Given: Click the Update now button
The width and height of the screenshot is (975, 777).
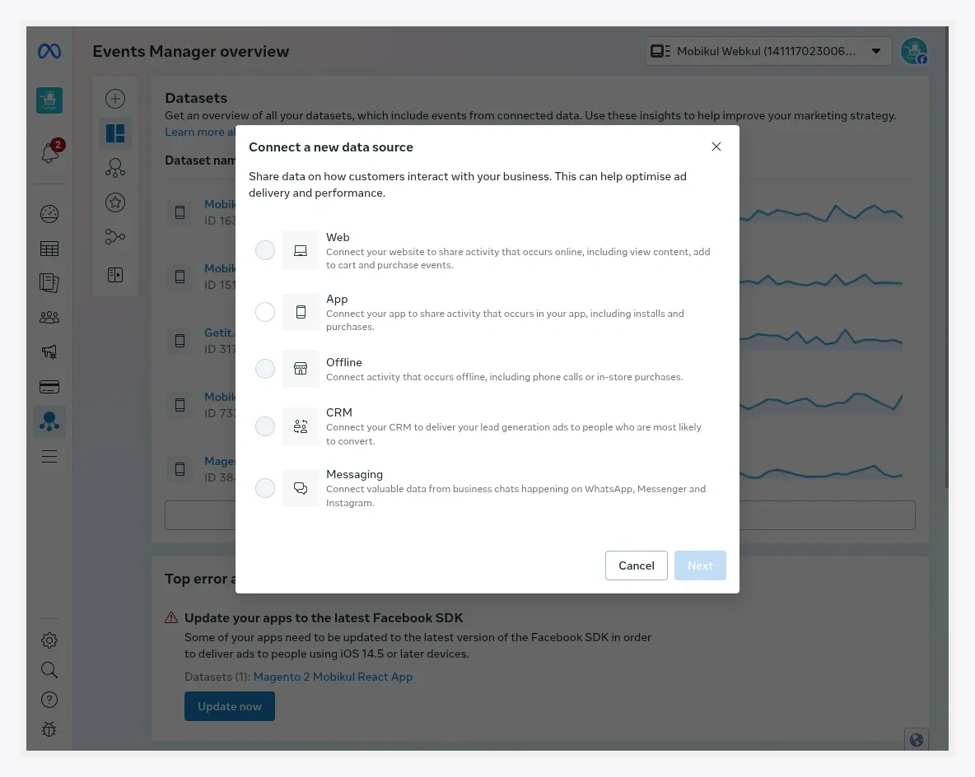Looking at the screenshot, I should pos(230,706).
